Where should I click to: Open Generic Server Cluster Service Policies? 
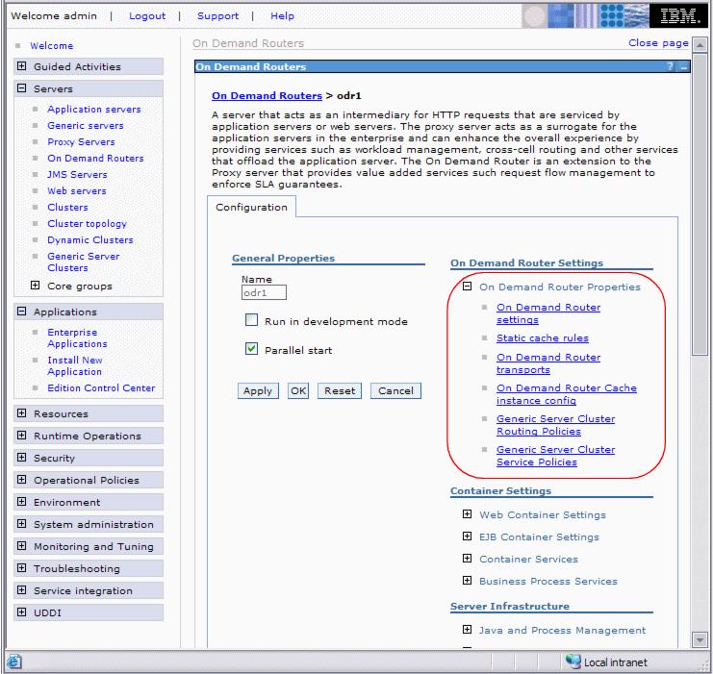click(x=555, y=456)
